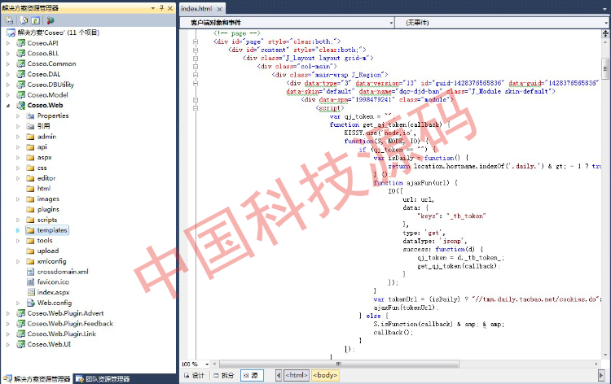Image resolution: width=611 pixels, height=384 pixels.
Task: Collapse the J_Layout div code outline
Action: tap(196, 59)
